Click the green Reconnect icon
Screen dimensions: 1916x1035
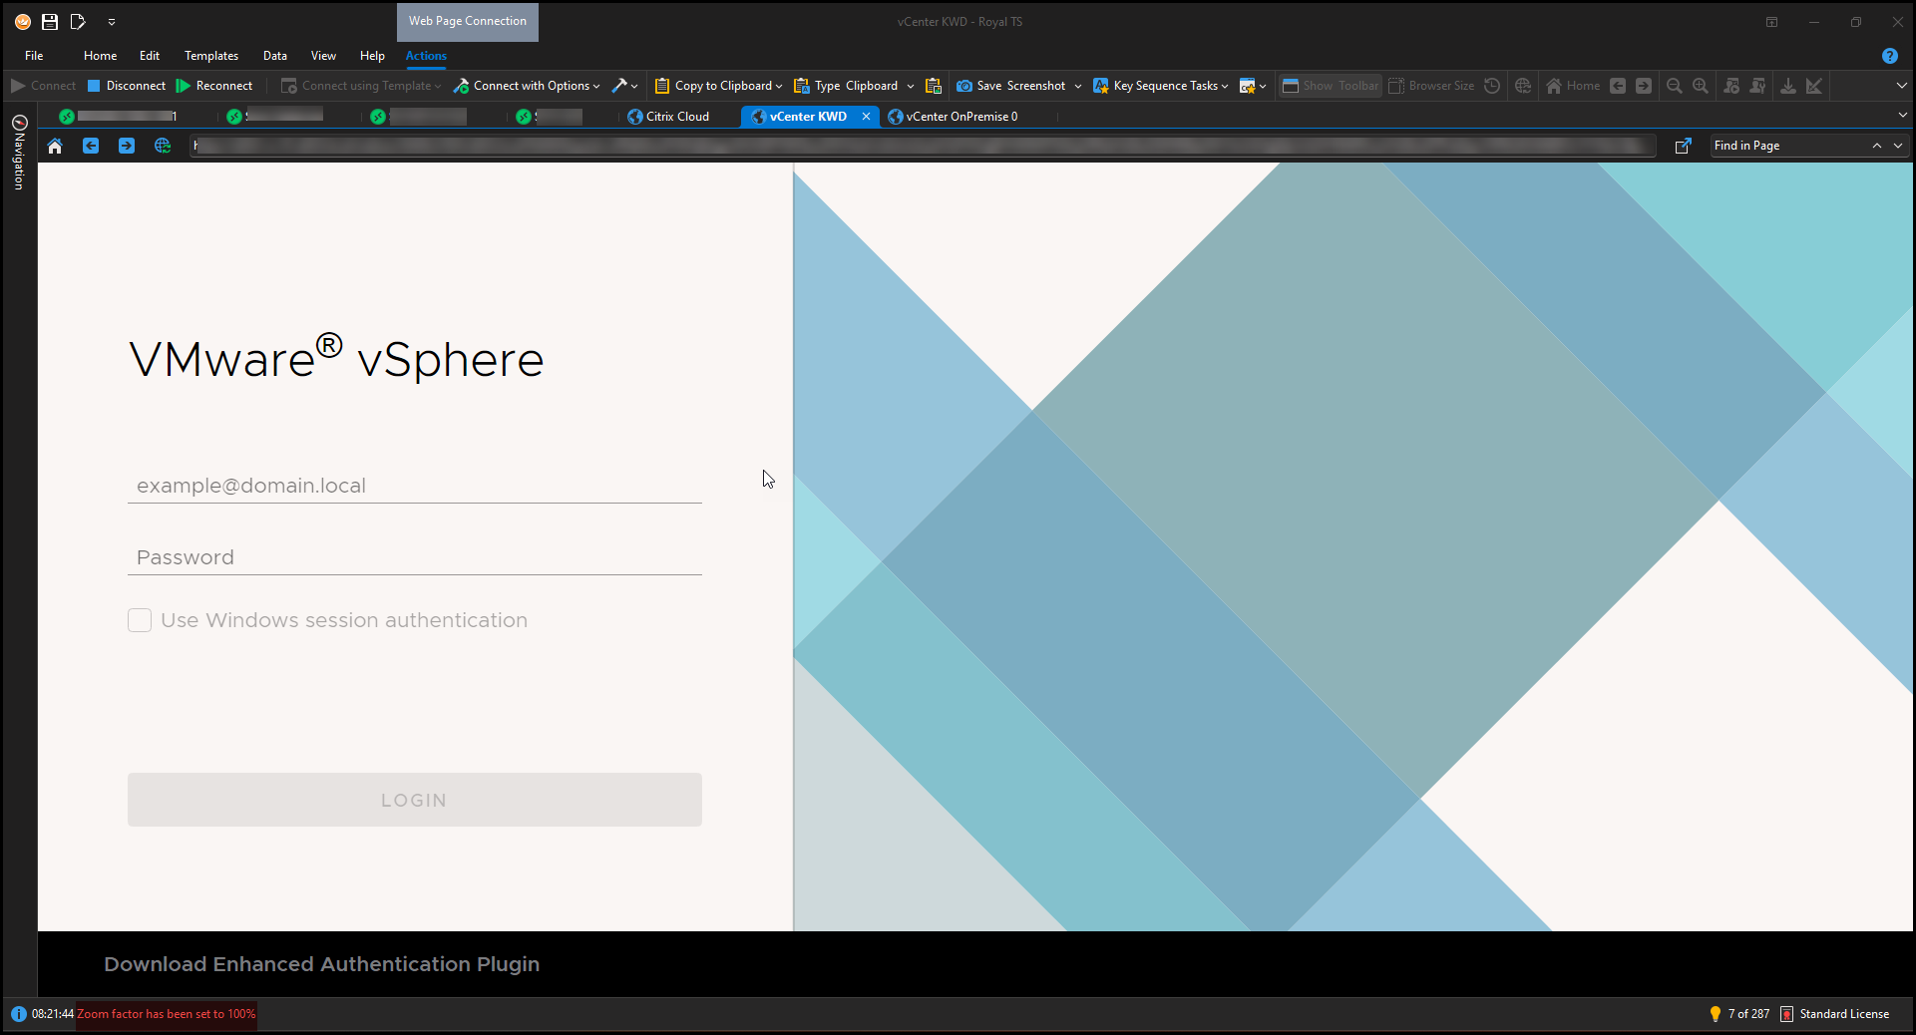click(184, 86)
